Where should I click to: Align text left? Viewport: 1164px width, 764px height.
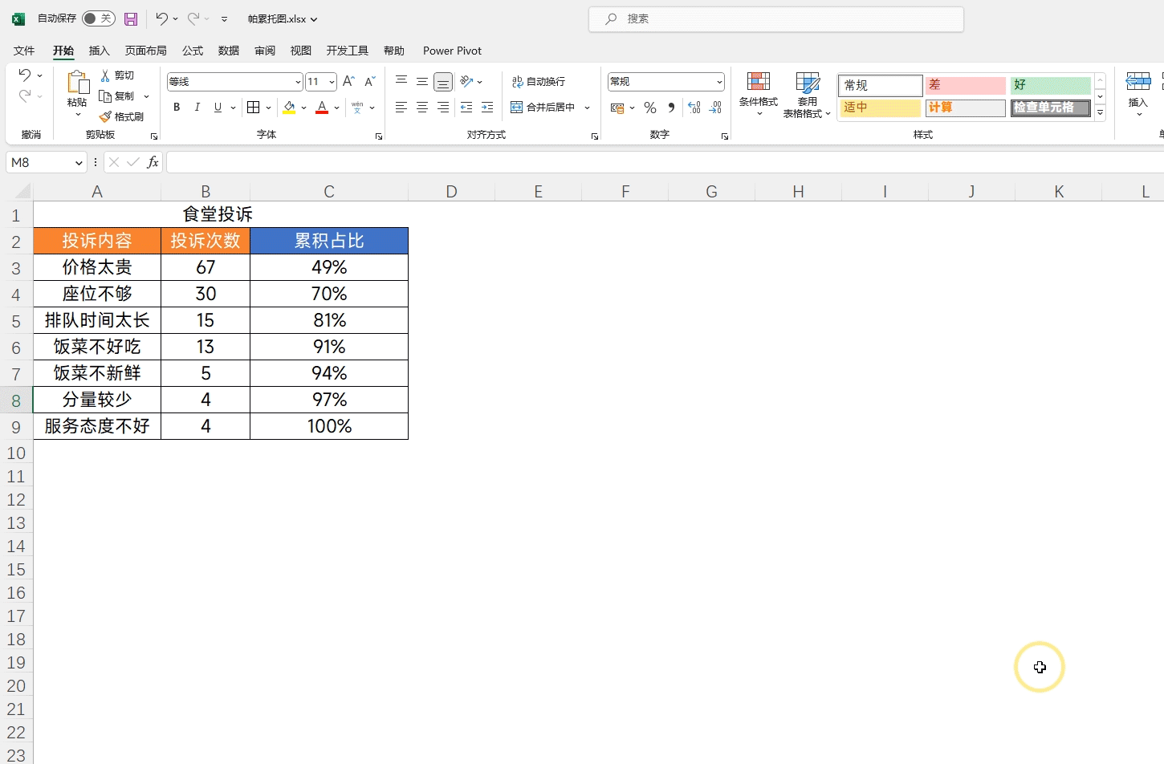[401, 108]
